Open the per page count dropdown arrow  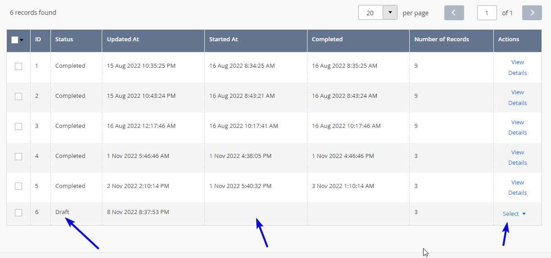coord(390,13)
